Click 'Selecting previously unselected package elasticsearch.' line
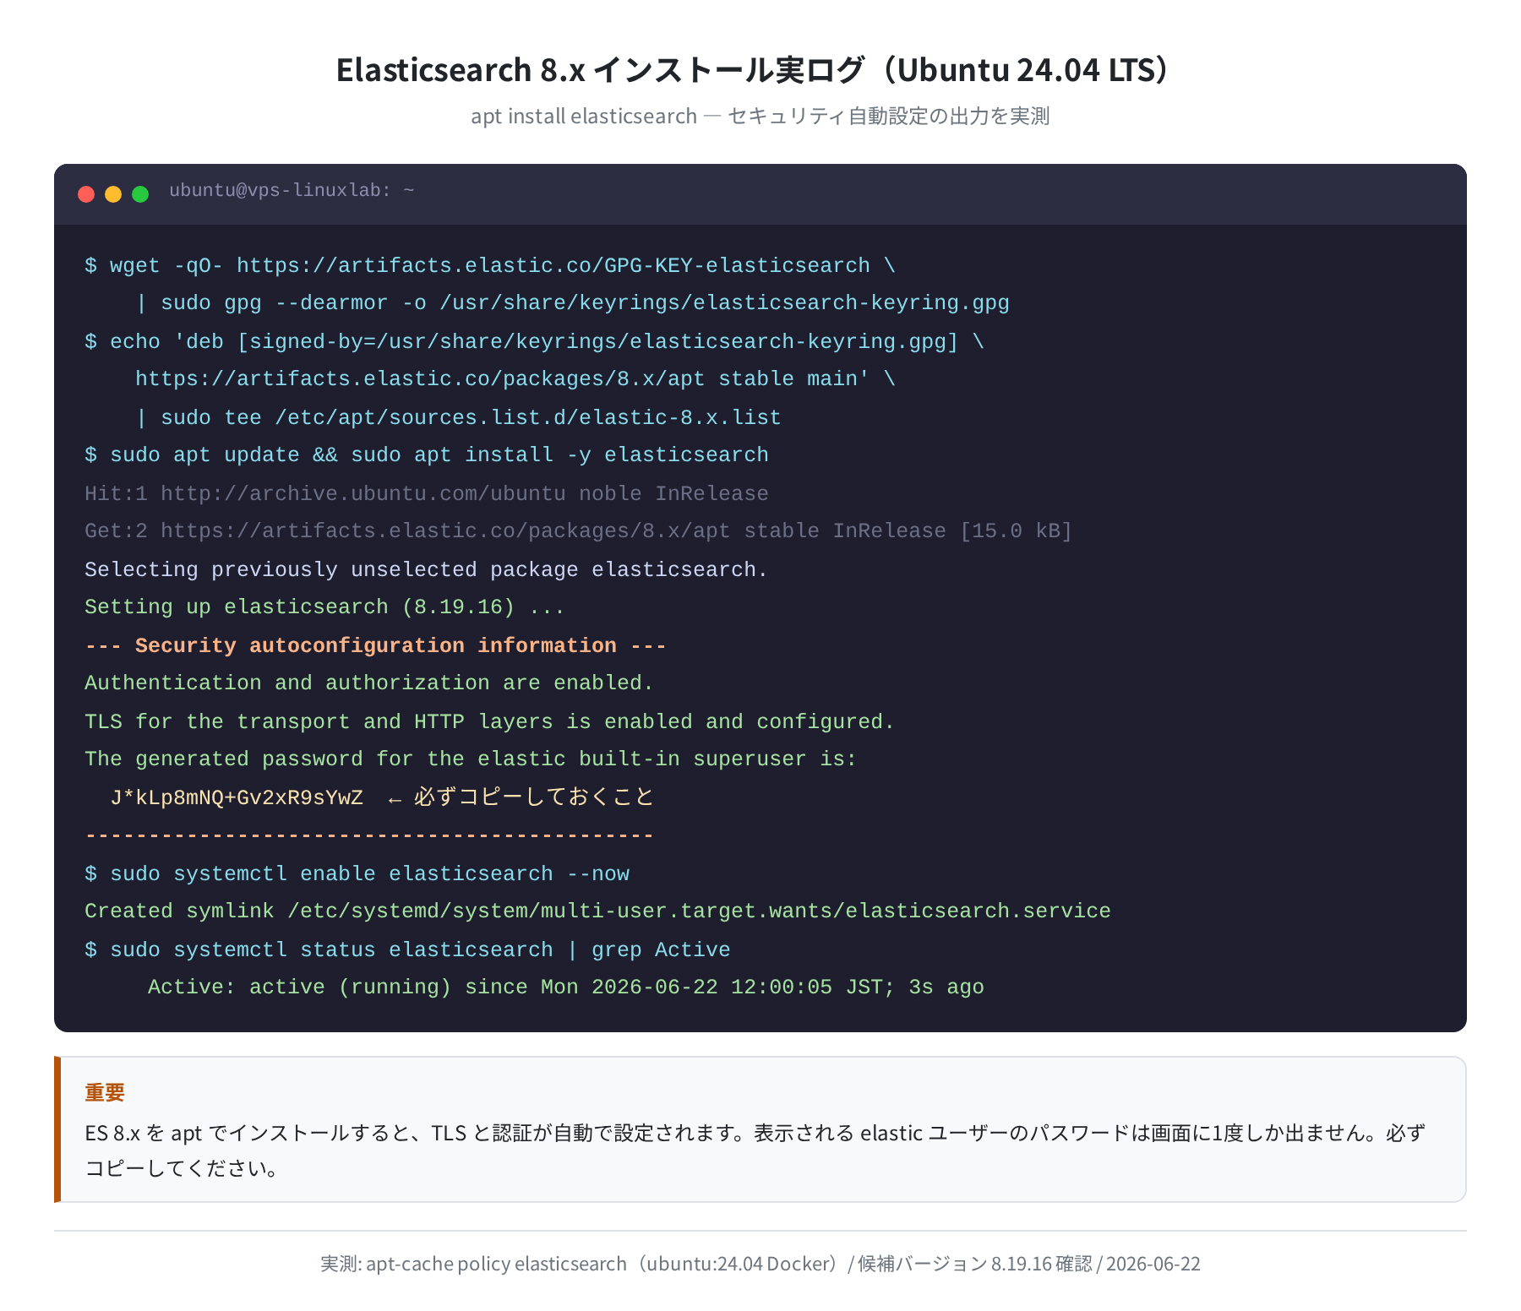Screen dimensions: 1521x1311 [x=426, y=569]
